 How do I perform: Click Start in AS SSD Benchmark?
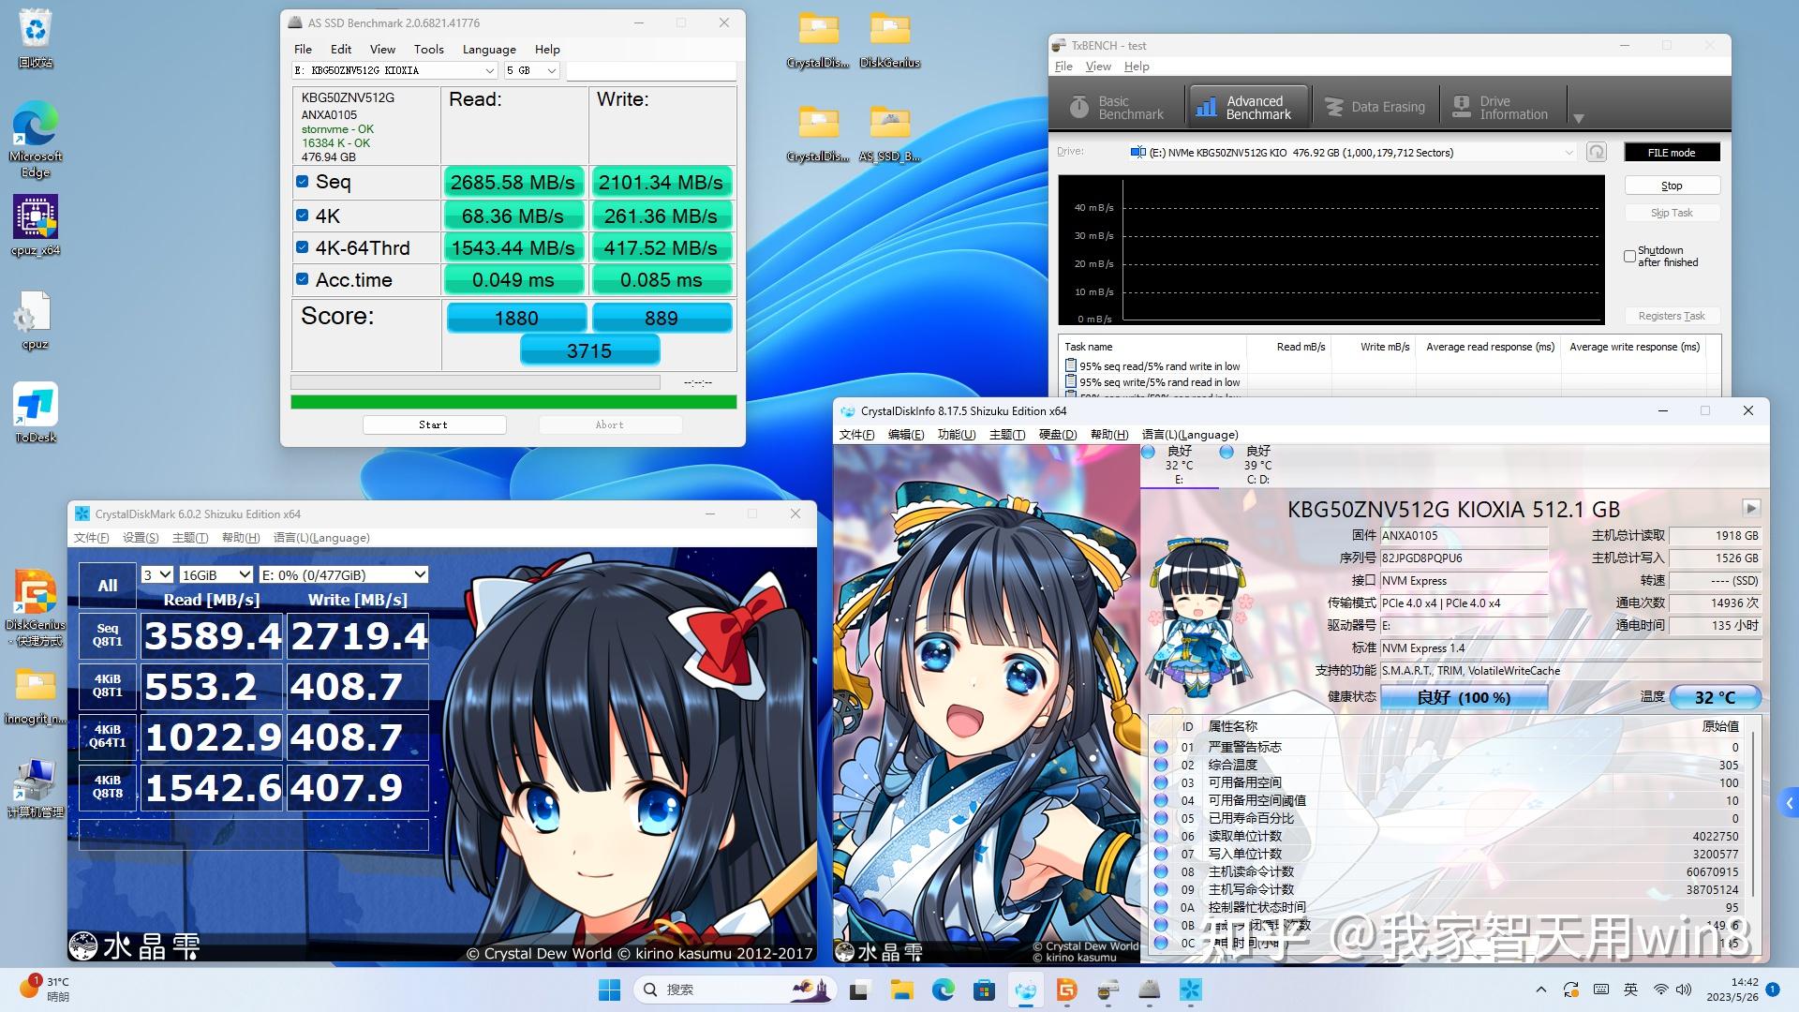click(434, 424)
